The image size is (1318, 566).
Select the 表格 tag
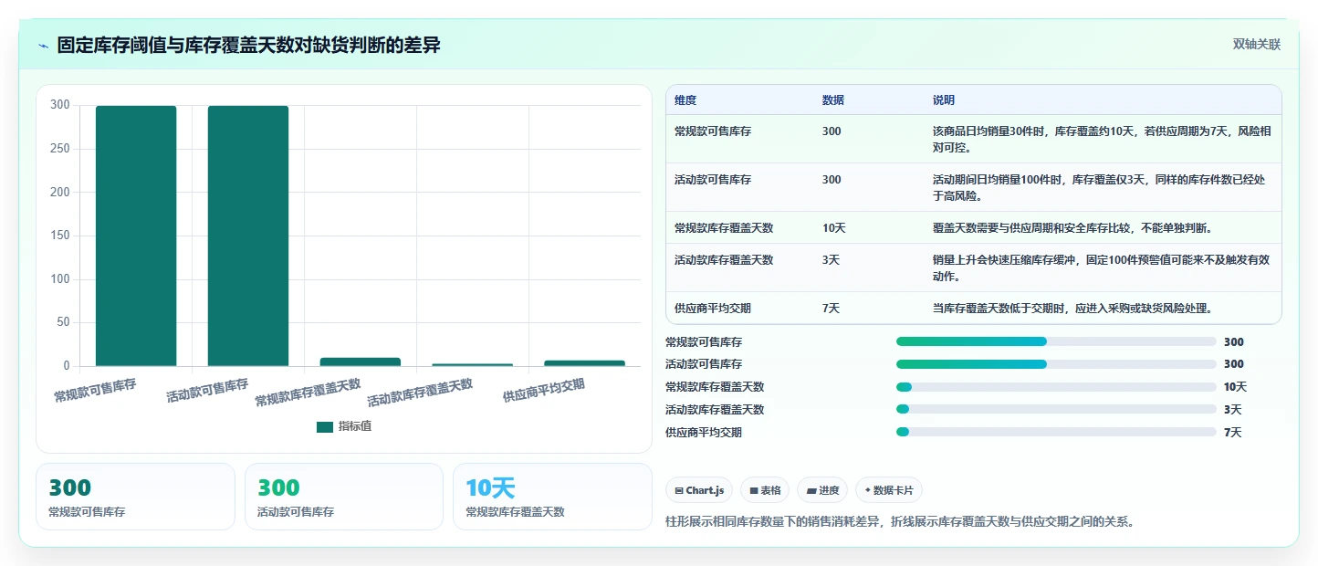(x=765, y=490)
